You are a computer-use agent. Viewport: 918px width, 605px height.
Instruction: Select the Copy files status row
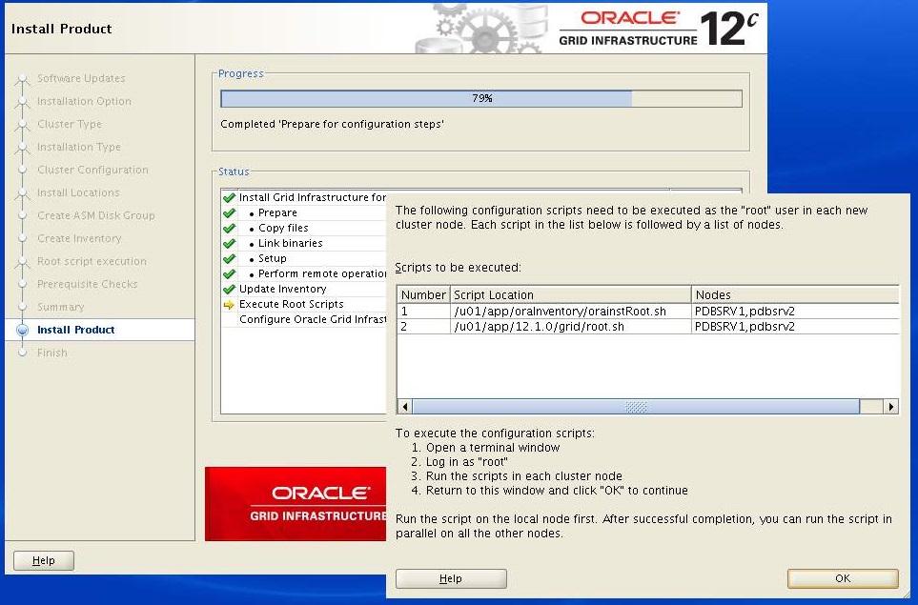[304, 229]
